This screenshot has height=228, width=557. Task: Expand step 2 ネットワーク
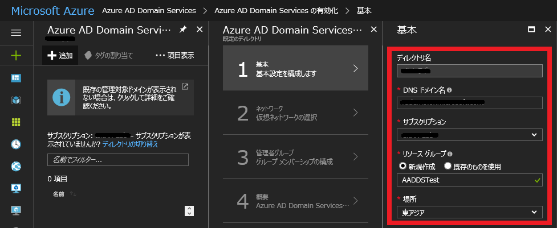tap(291, 113)
